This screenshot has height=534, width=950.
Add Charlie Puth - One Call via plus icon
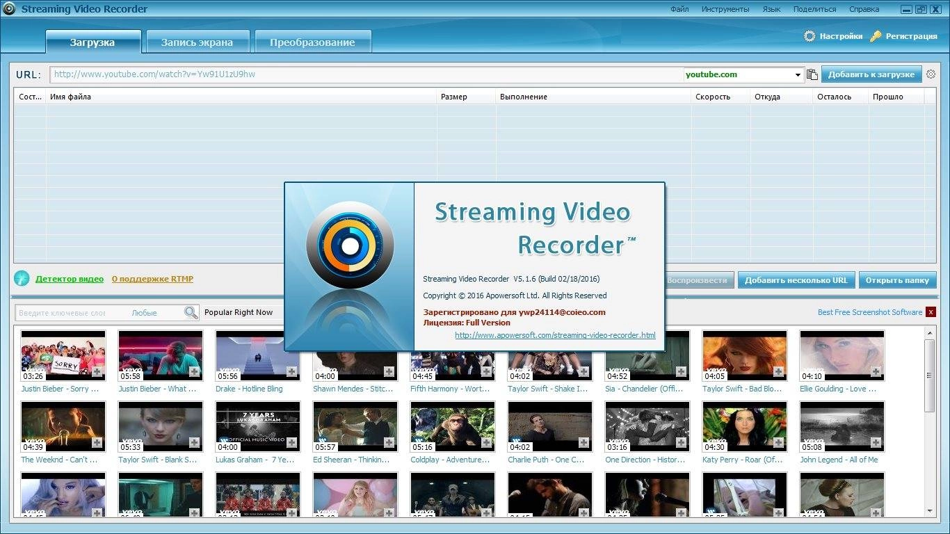583,443
